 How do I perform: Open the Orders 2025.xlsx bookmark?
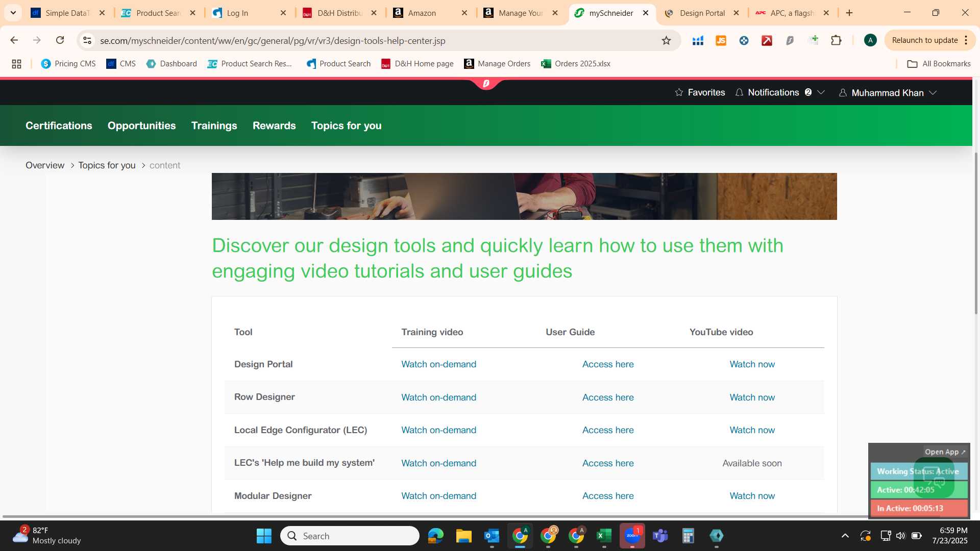(x=576, y=64)
